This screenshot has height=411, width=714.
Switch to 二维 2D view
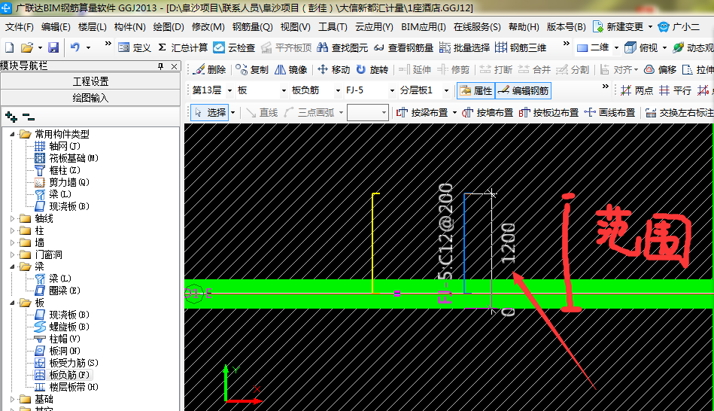point(594,47)
